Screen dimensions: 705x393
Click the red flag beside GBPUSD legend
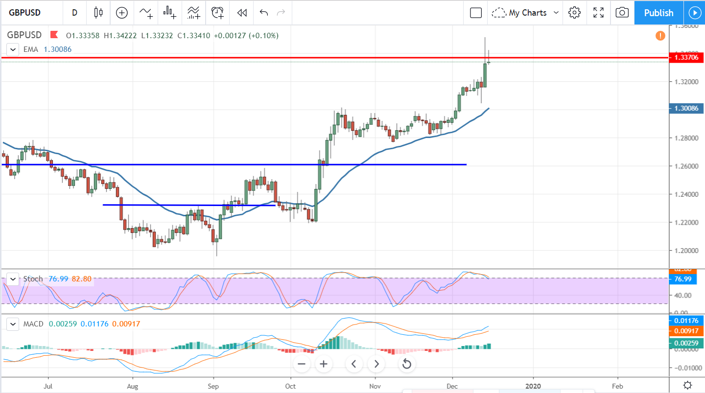[54, 35]
